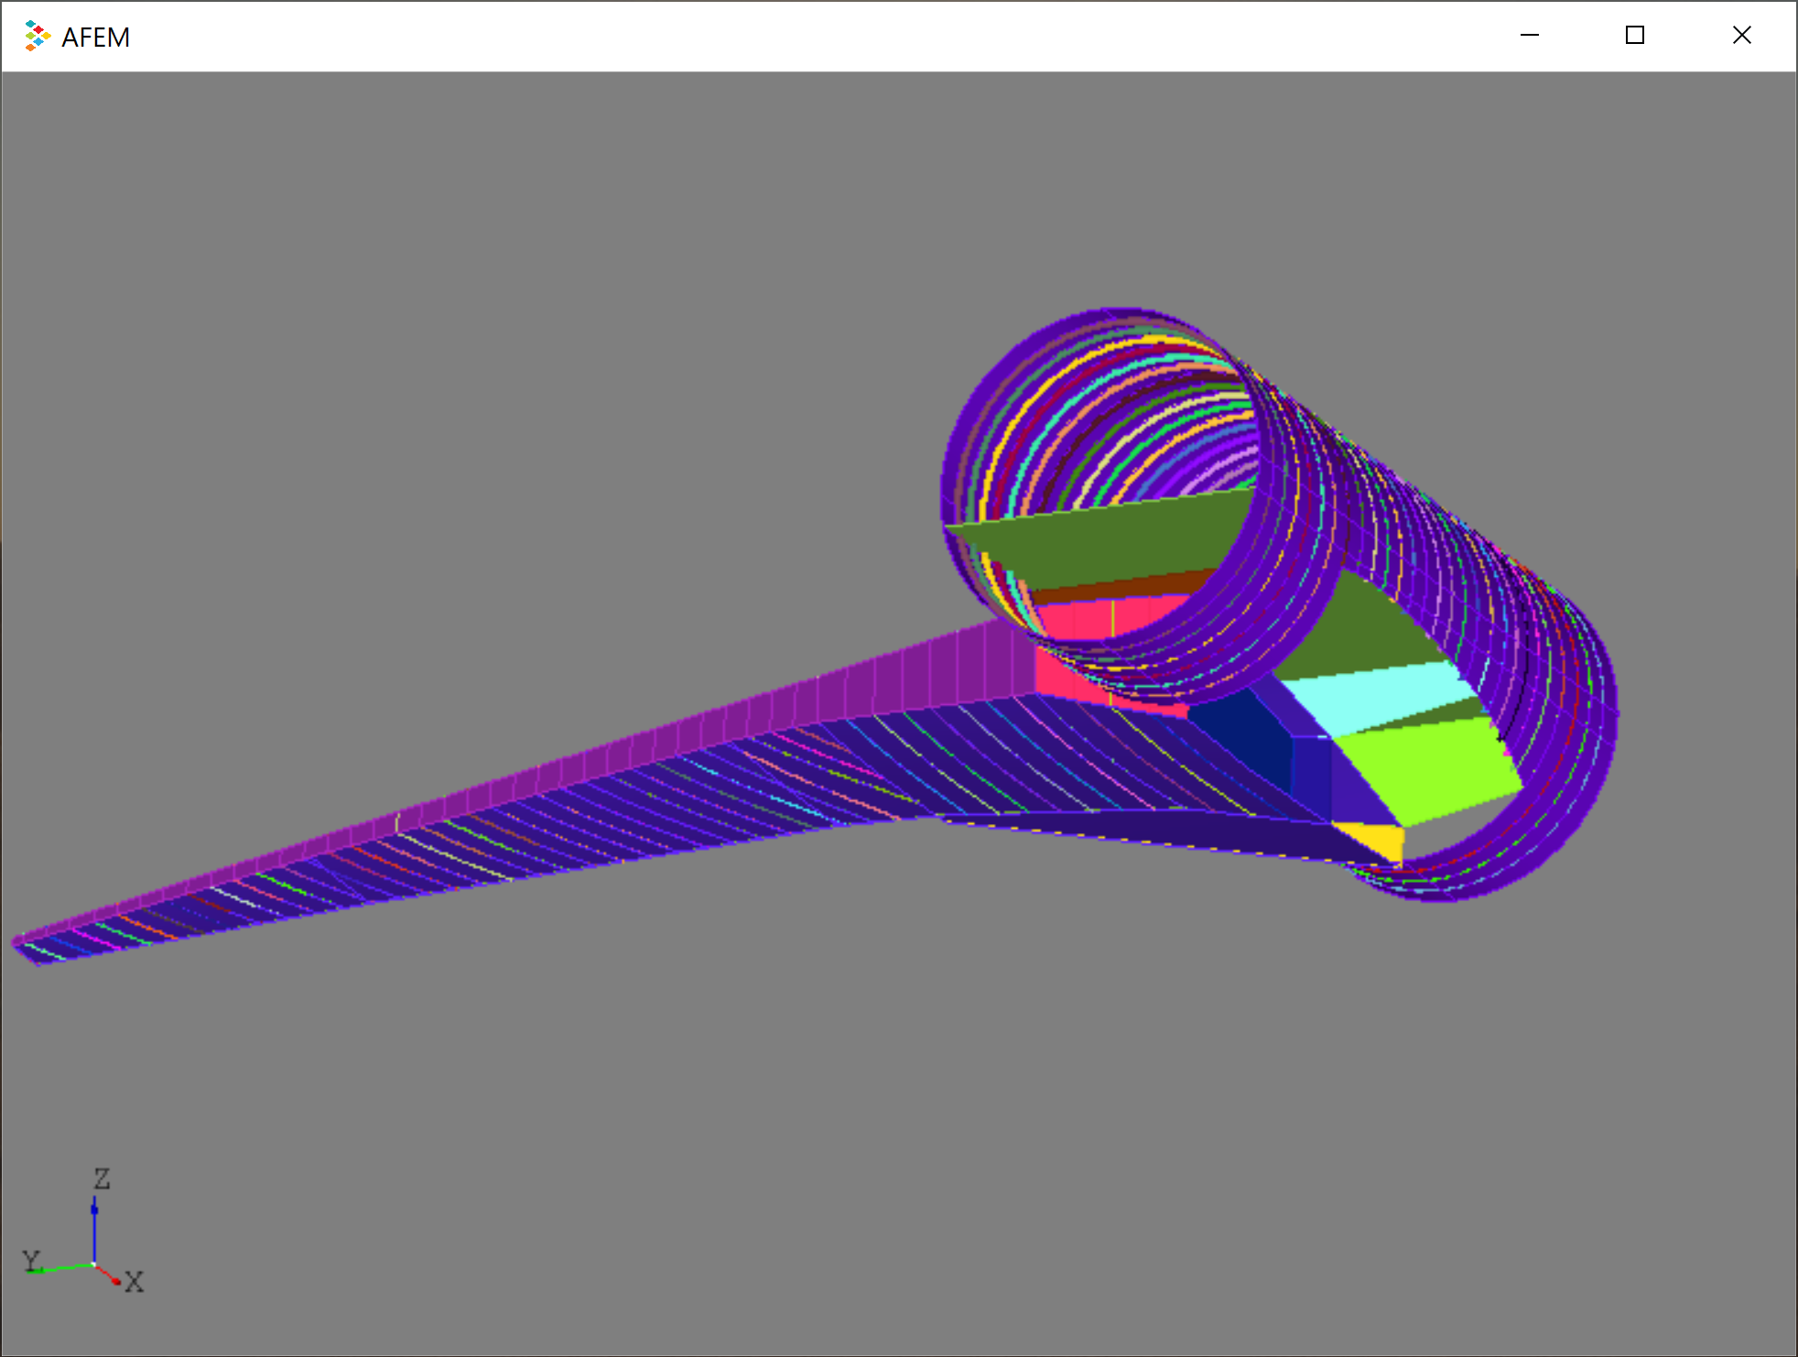Click the X axis label on the triad
The image size is (1798, 1357).
(135, 1281)
